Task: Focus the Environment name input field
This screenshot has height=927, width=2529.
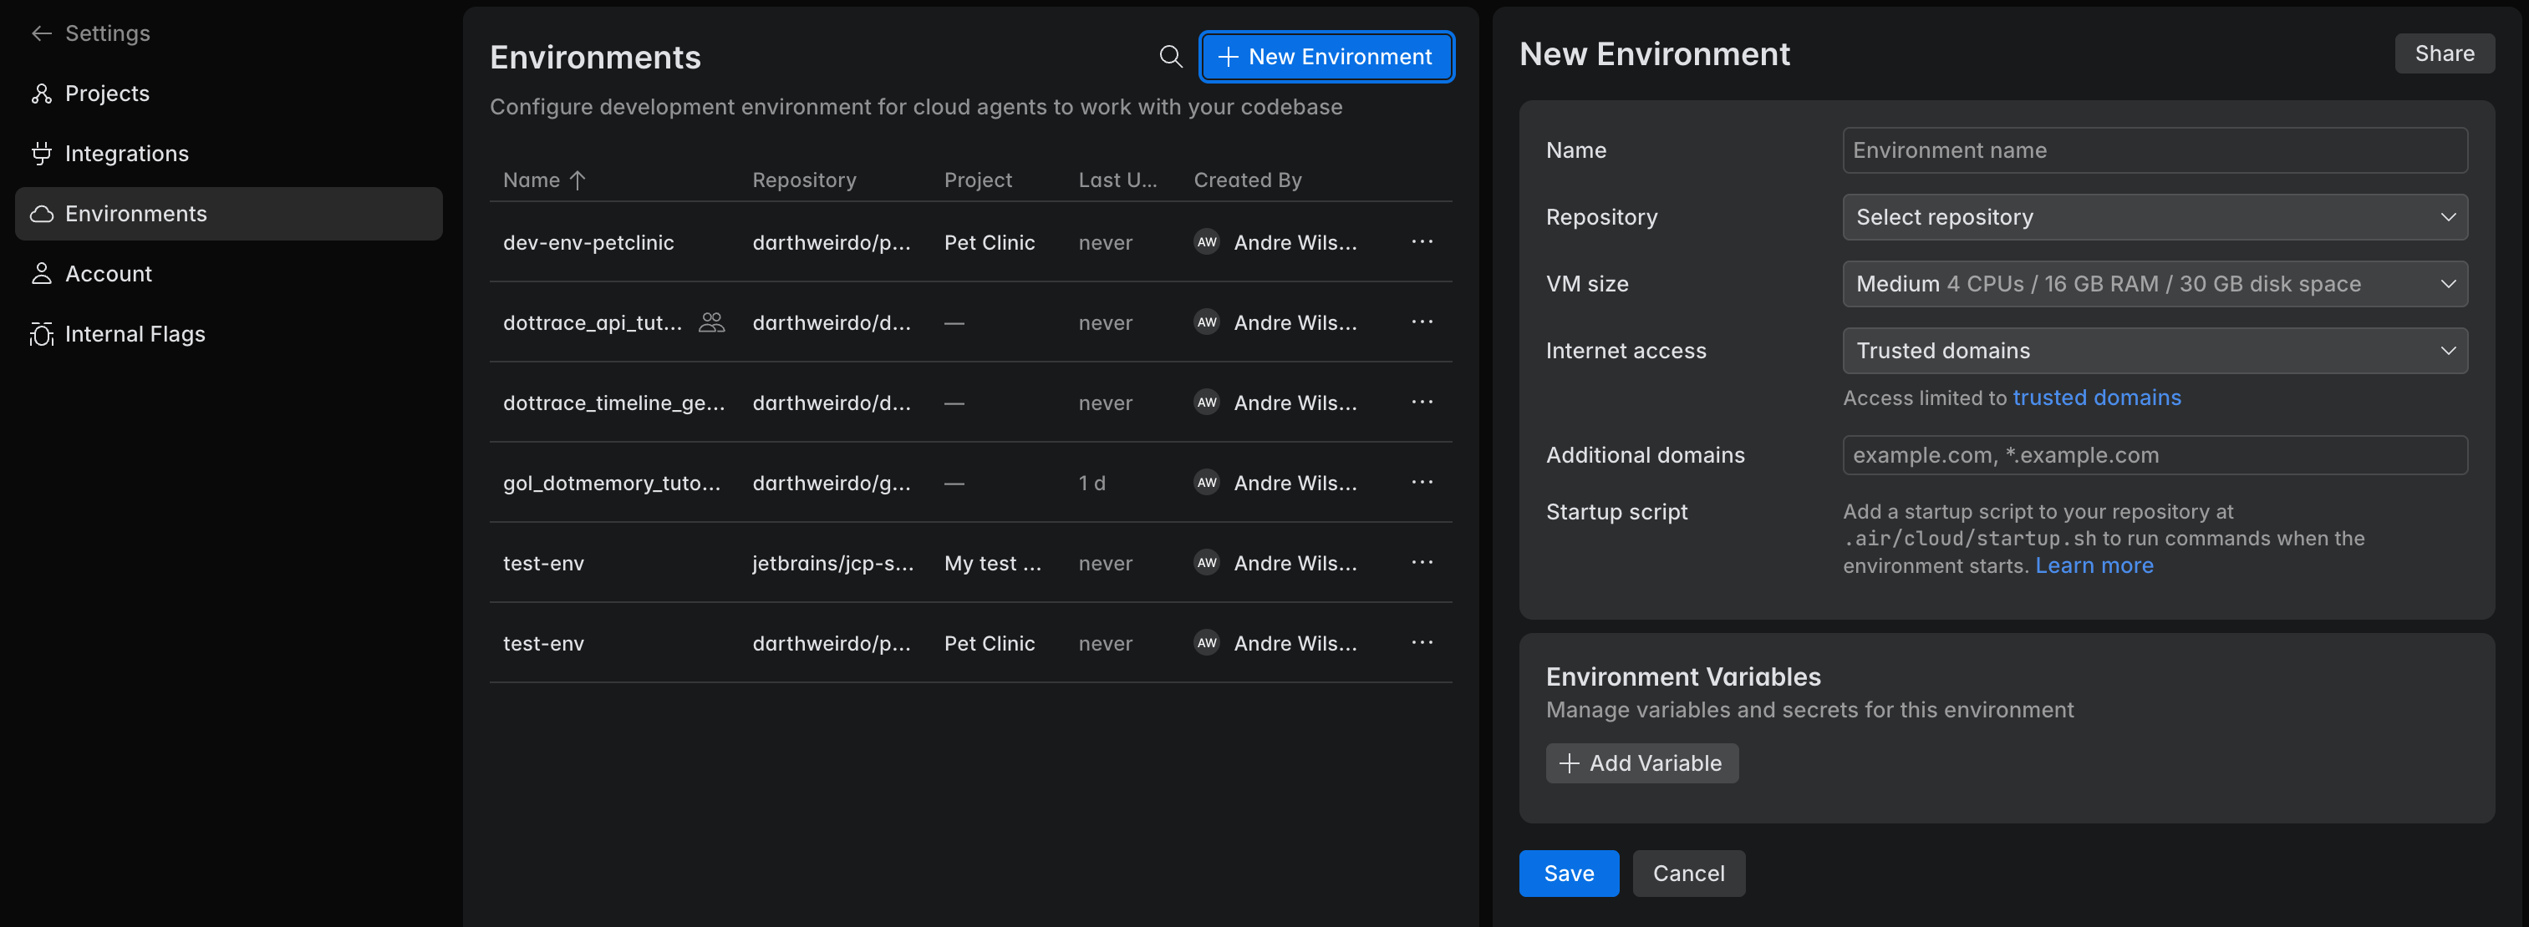Action: point(2154,150)
